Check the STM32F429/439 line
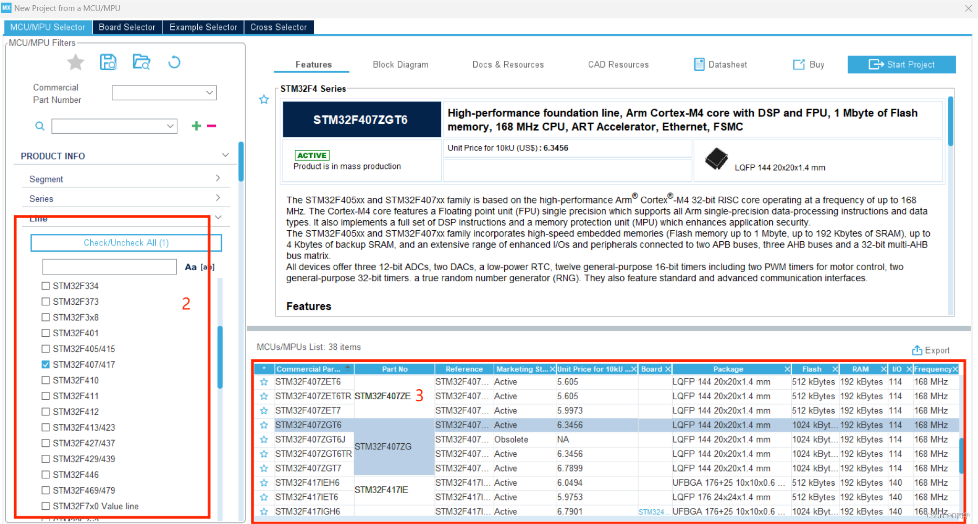Viewport: 978px width, 524px height. coord(46,459)
